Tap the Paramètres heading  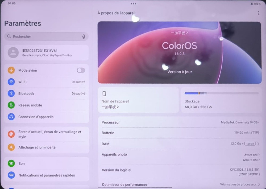click(x=23, y=23)
